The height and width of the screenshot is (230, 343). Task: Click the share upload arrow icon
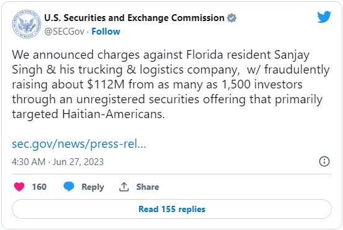coord(124,187)
